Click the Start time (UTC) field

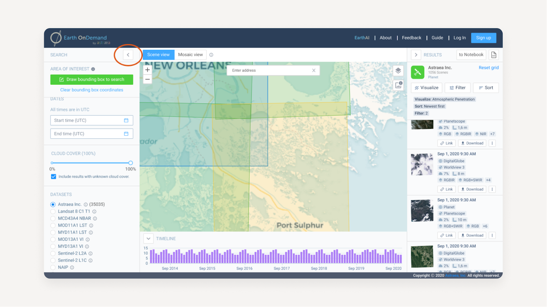point(92,120)
